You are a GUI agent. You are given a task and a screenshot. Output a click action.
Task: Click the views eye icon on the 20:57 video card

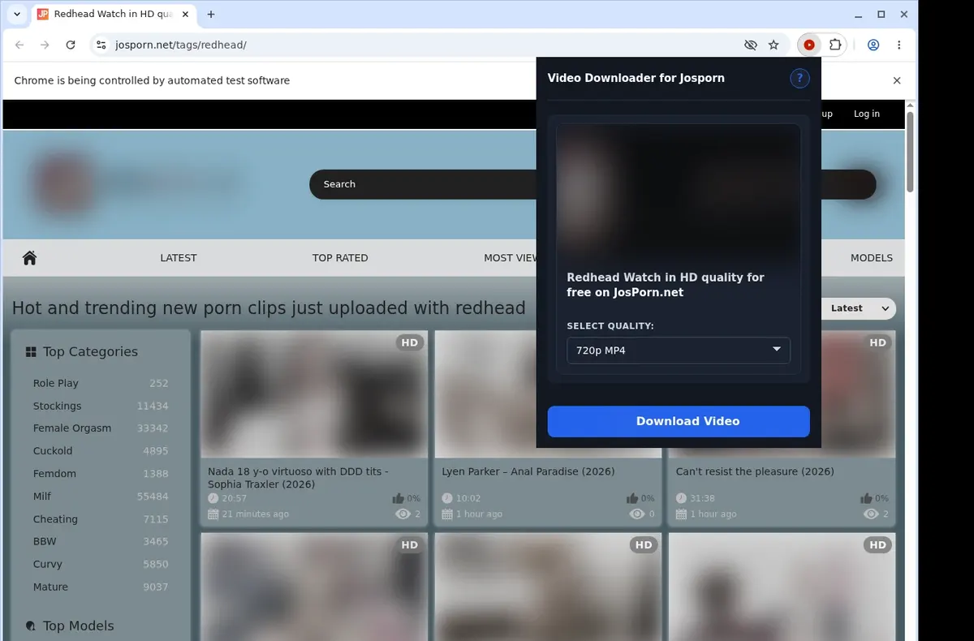click(402, 514)
